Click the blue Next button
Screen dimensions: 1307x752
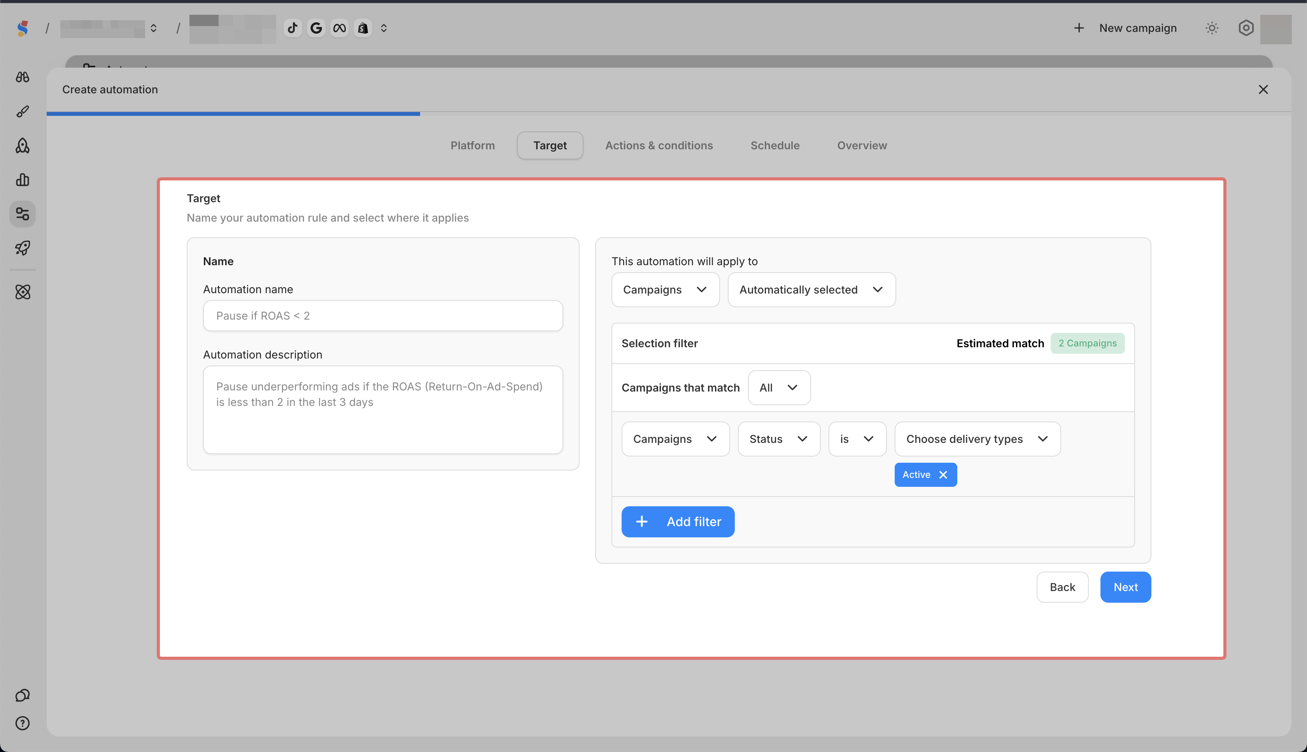1125,587
